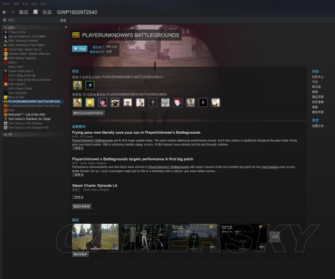Select H1Z1: King of the Kill Test Server
The width and height of the screenshot is (335, 279).
(33, 80)
